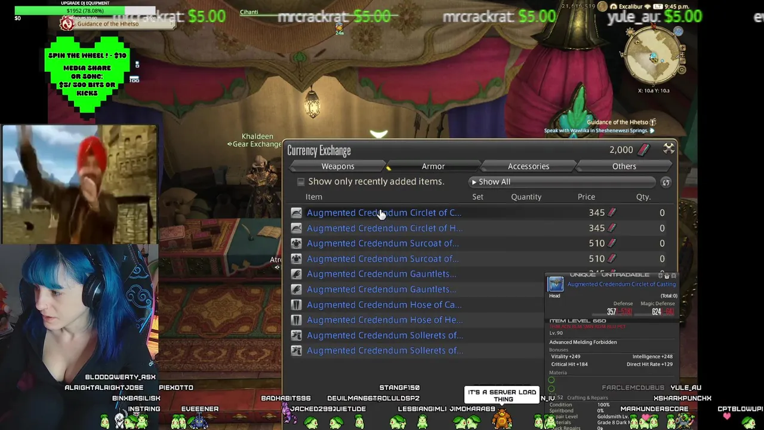Click the Currency Exchange window title
The image size is (764, 430).
tap(319, 150)
